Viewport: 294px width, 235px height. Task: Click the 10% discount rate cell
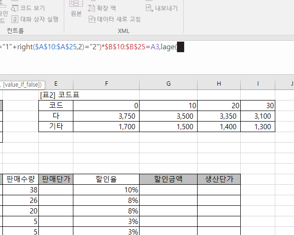[x=106, y=190]
